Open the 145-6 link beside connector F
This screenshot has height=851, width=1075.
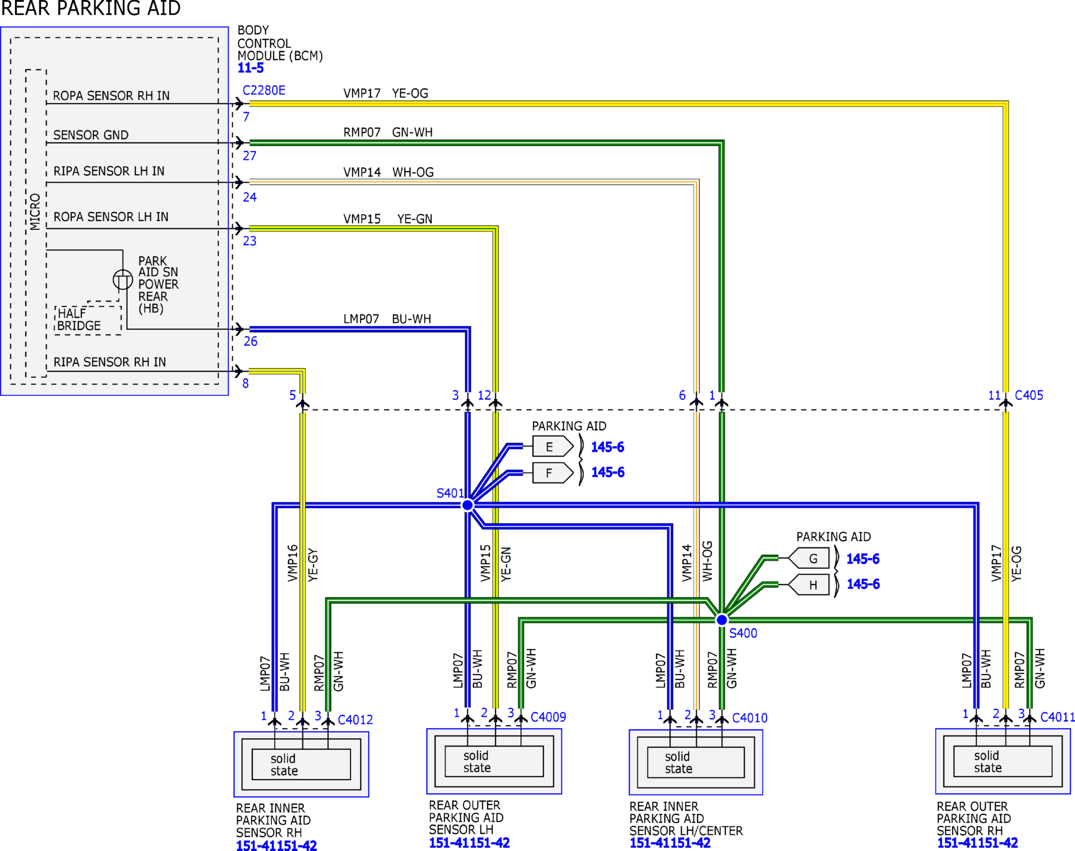coord(608,472)
